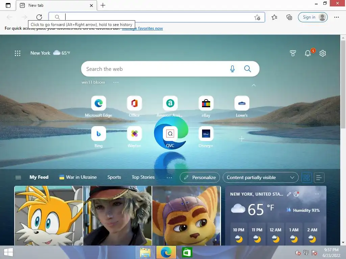
Task: Add this page to favorites star icon
Action: tap(257, 17)
